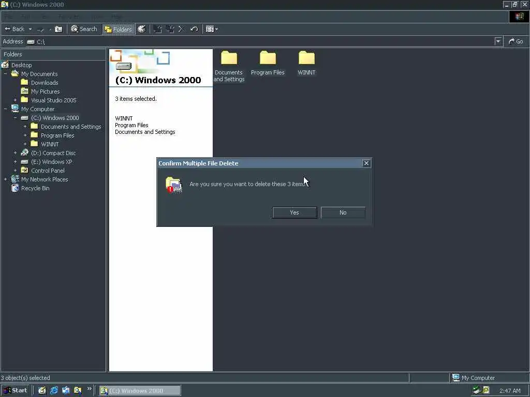Open the History toolbar icon
The image size is (530, 397).
(142, 29)
